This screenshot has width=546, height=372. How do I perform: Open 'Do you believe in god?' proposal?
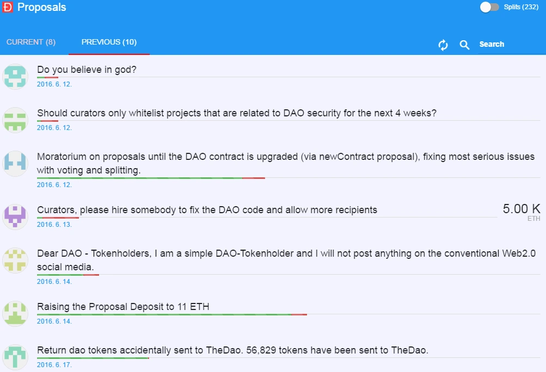pyautogui.click(x=87, y=70)
